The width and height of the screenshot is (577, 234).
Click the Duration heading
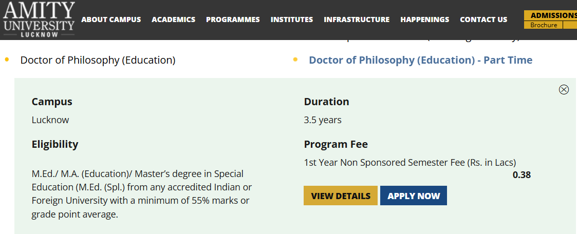[x=326, y=102]
